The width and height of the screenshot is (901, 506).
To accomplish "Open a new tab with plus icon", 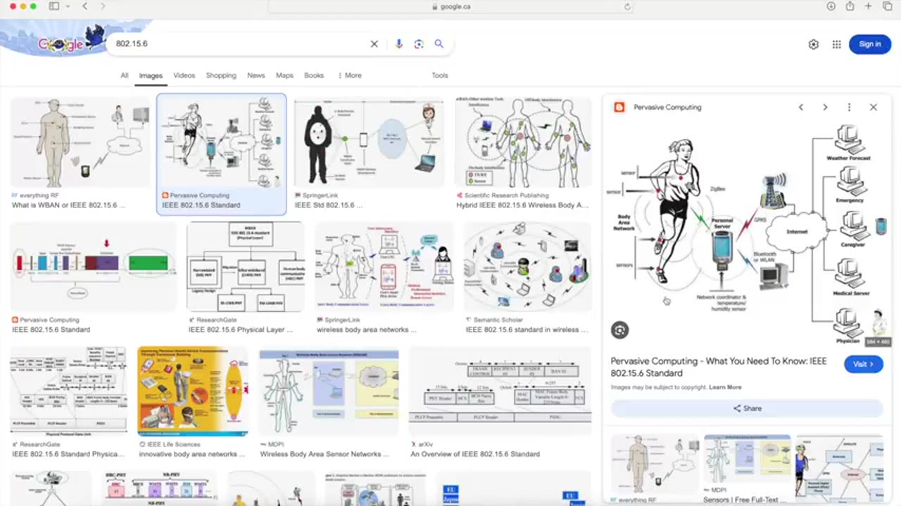I will (x=868, y=6).
